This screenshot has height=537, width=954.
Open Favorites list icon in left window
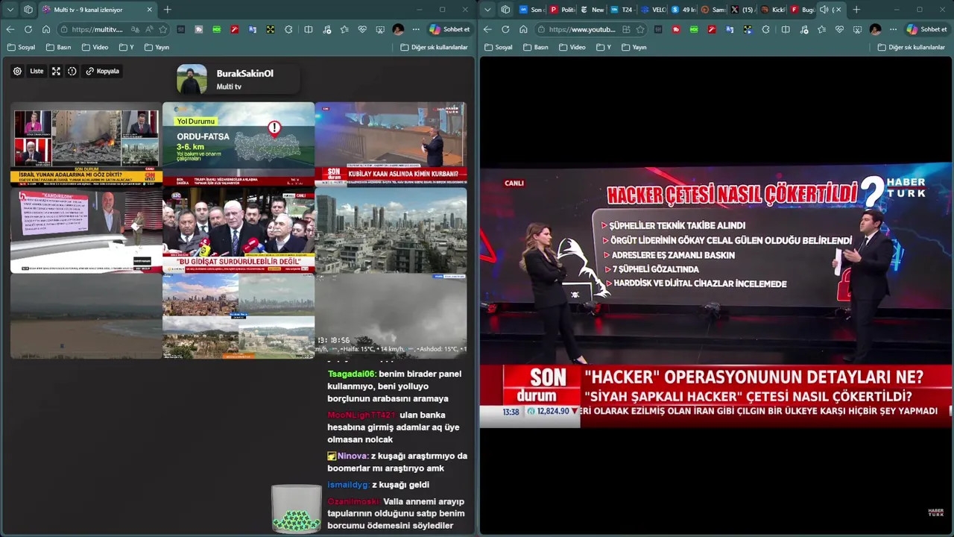(x=344, y=29)
